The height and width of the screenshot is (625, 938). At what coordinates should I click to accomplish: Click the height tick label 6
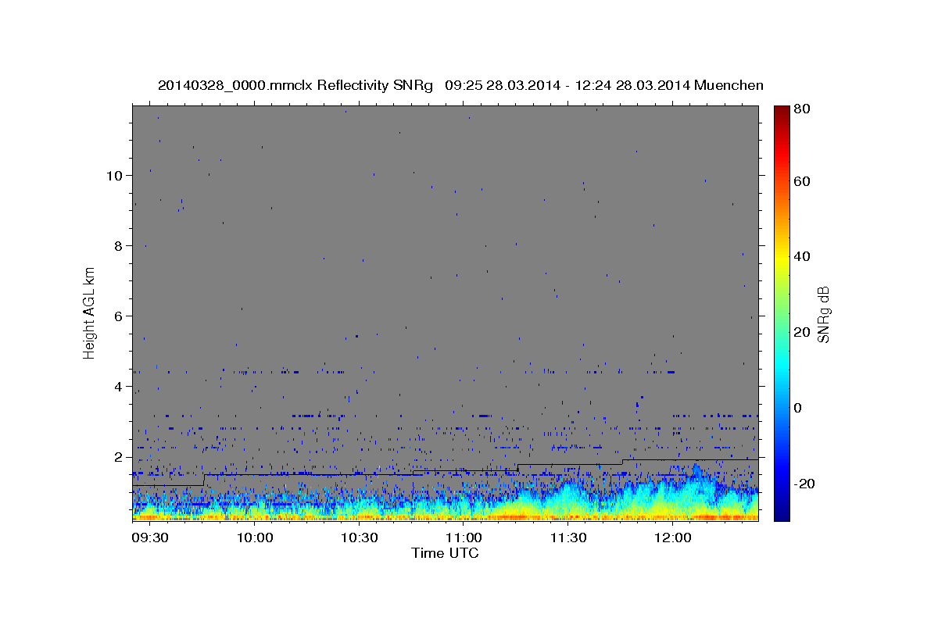coord(118,316)
